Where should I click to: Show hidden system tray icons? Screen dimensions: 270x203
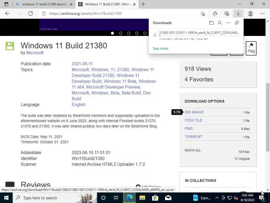pos(217,198)
